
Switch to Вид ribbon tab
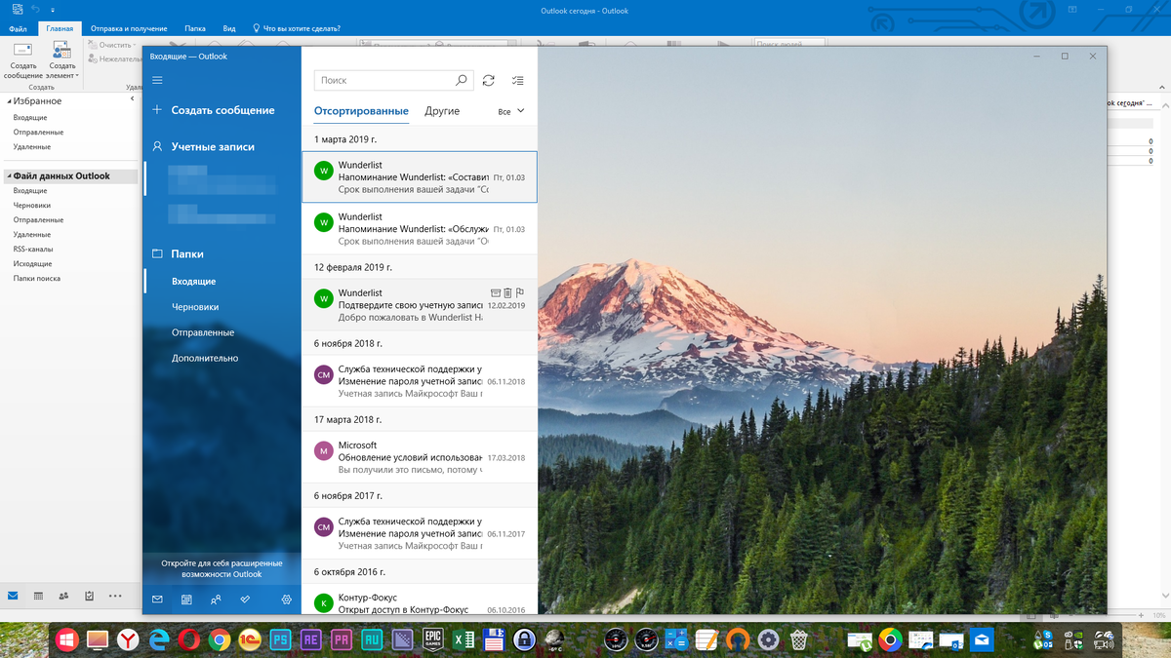pyautogui.click(x=229, y=28)
